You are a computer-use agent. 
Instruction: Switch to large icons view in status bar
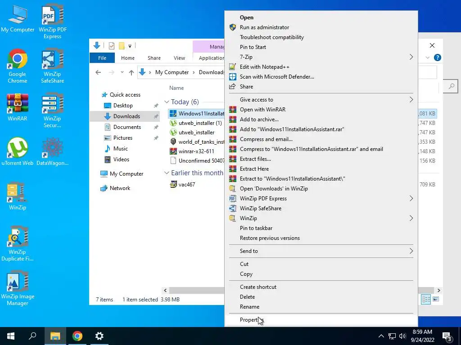pos(436,299)
